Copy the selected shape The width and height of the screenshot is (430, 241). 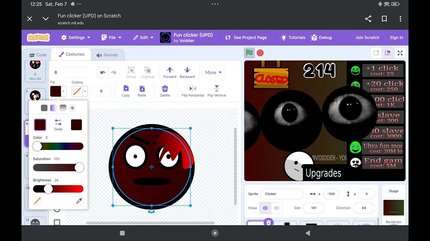126,91
